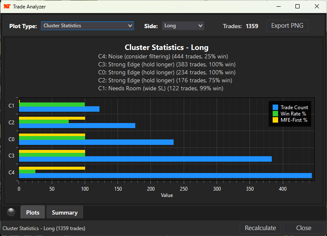
Task: Click the C1 blue trade count bar
Action: pos(59,109)
